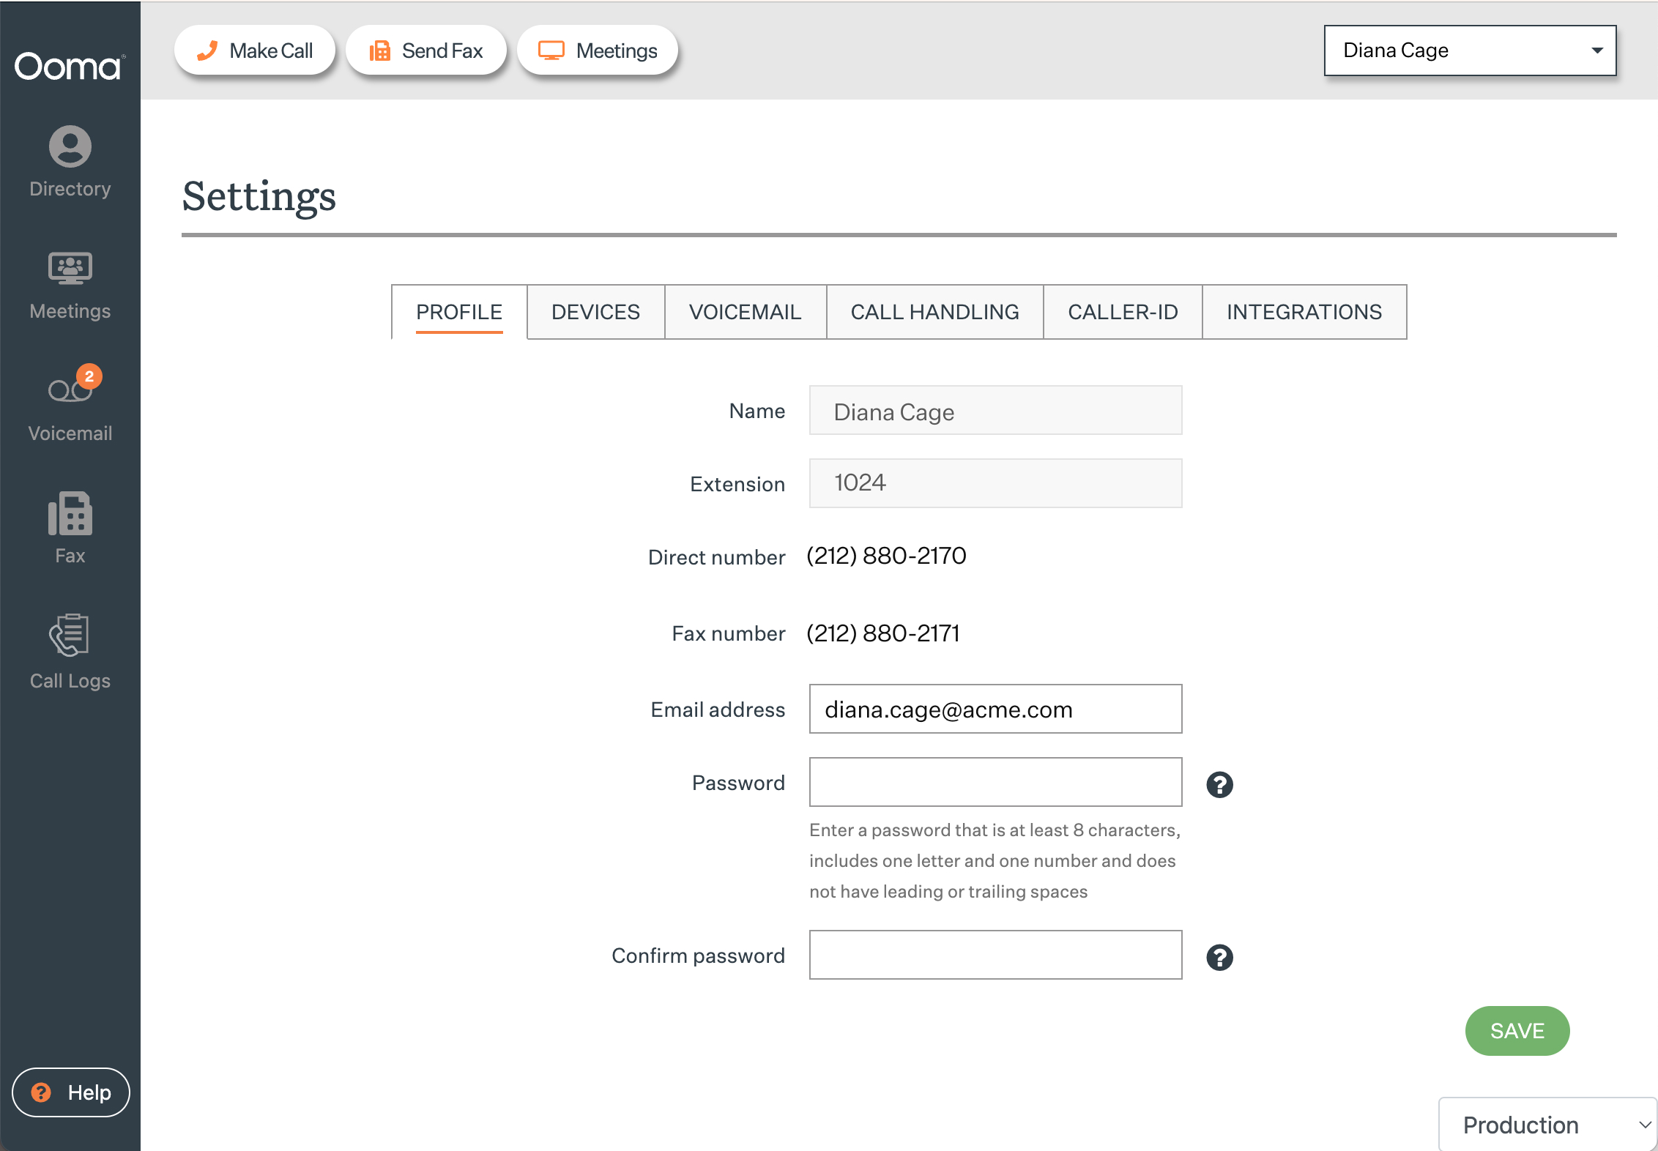The height and width of the screenshot is (1151, 1658).
Task: Select the VOICEMAIL settings tab
Action: pyautogui.click(x=745, y=312)
